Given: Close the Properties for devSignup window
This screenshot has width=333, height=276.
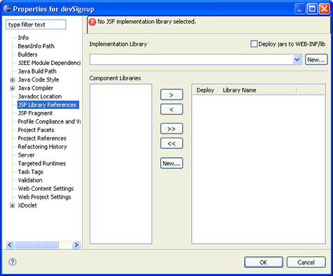Looking at the screenshot, I should 324,9.
